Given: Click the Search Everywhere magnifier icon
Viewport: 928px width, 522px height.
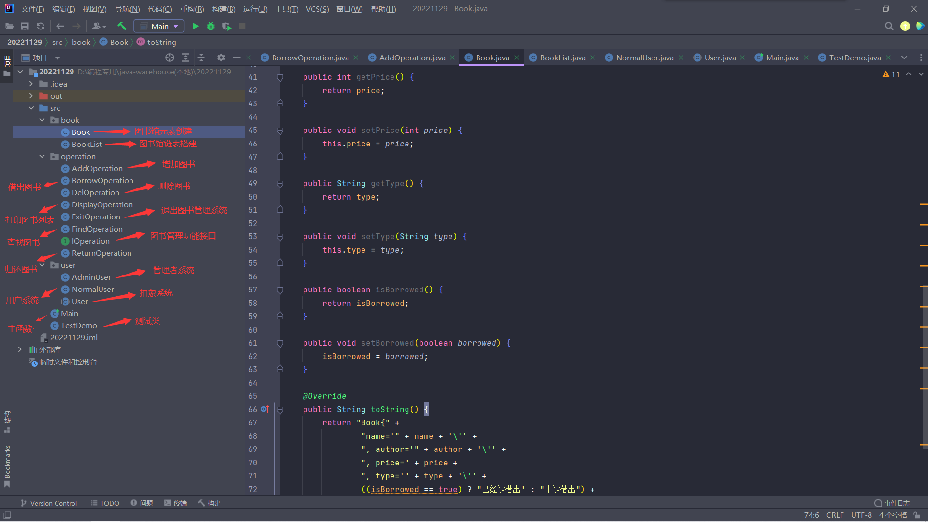Looking at the screenshot, I should click(x=889, y=26).
